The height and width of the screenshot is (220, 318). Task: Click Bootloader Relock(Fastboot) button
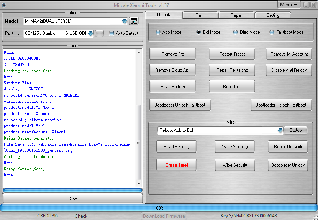tap(281, 105)
